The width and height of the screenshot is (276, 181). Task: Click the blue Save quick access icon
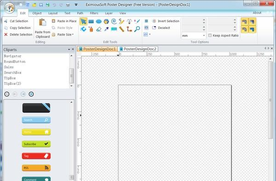pos(41,5)
